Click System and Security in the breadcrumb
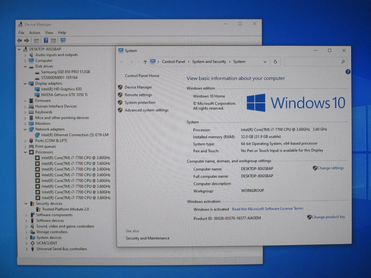The image size is (371, 278). click(209, 62)
